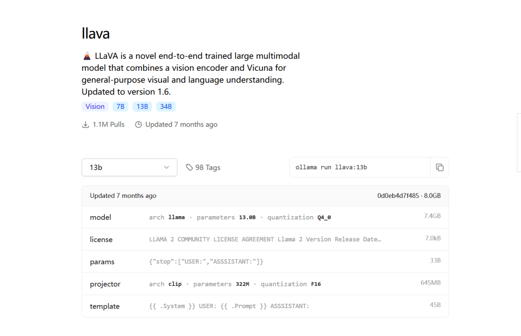Select the Vision tag badge
Screen dimensions: 521x336
tap(95, 107)
